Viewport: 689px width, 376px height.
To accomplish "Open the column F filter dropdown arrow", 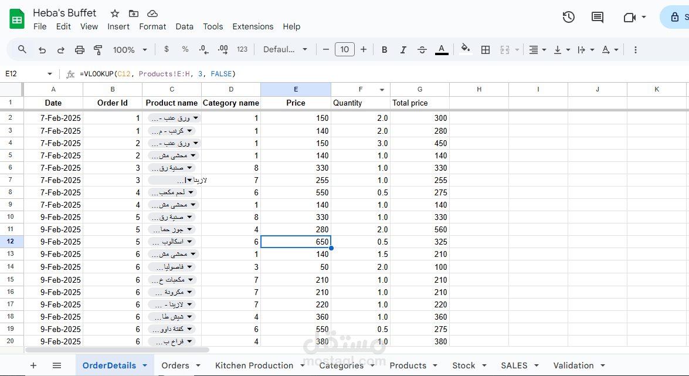I will point(382,90).
